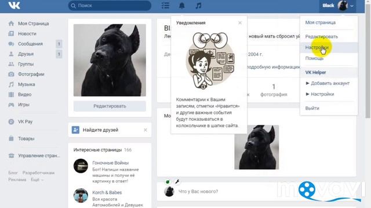Expand the Ещё footer dropdown
This screenshot has height=208, width=371.
[x=37, y=180]
